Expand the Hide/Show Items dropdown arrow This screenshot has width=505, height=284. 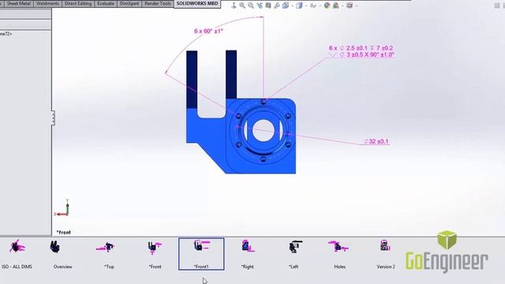pyautogui.click(x=320, y=6)
